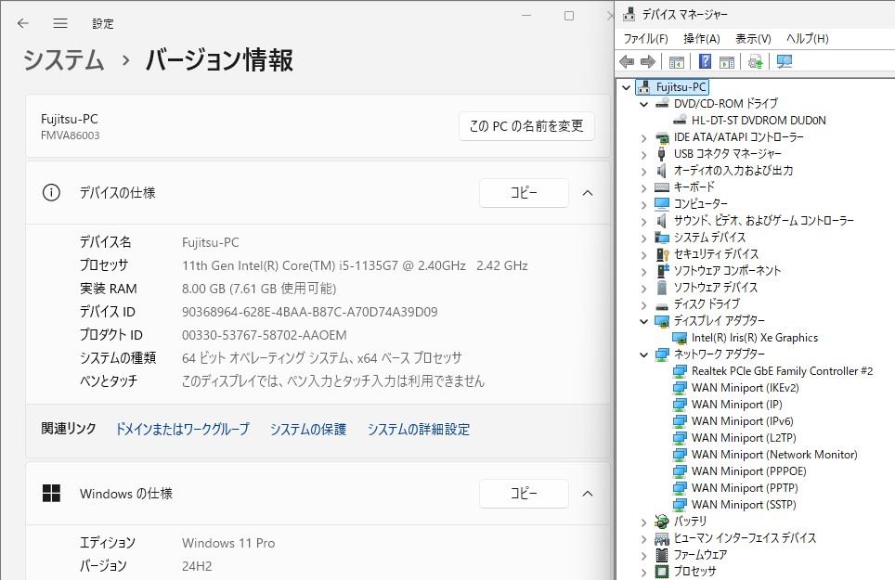Click Windows logo icon beside Windows の仕様
This screenshot has height=580, width=895.
pyautogui.click(x=51, y=494)
